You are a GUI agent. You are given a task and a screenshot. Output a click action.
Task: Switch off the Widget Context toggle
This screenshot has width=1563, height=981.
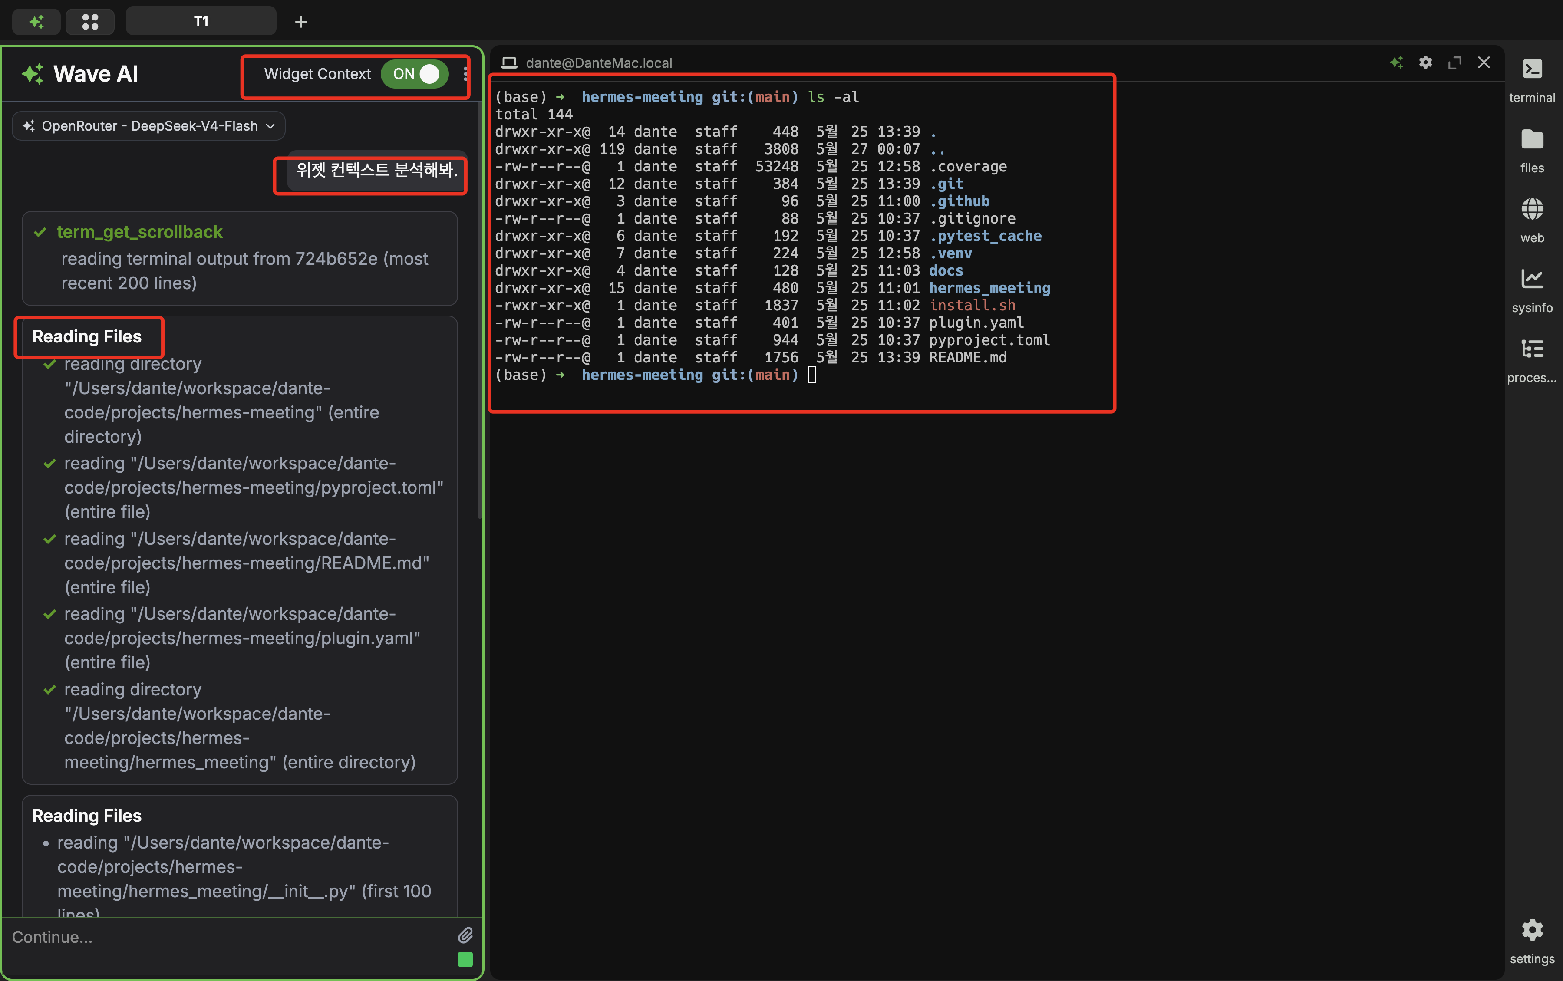coord(415,74)
